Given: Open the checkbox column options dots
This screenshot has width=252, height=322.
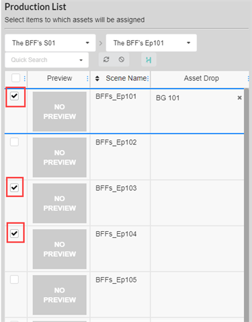Looking at the screenshot, I should (25, 79).
